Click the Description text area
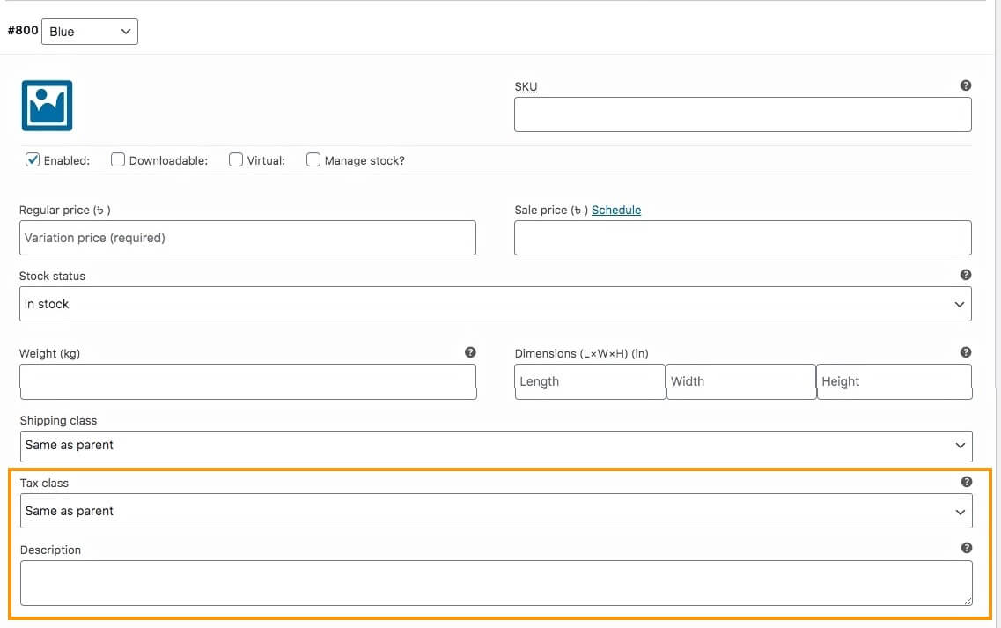This screenshot has height=628, width=1001. [x=496, y=583]
